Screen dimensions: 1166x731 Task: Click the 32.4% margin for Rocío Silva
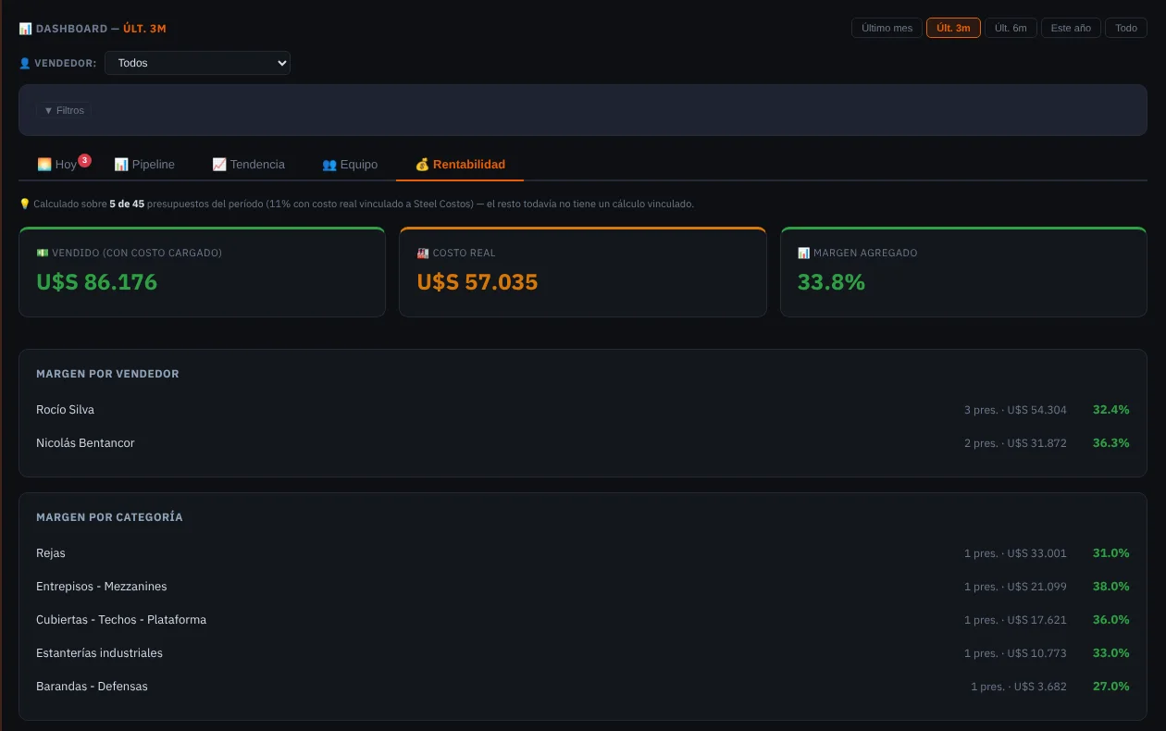click(x=1110, y=409)
